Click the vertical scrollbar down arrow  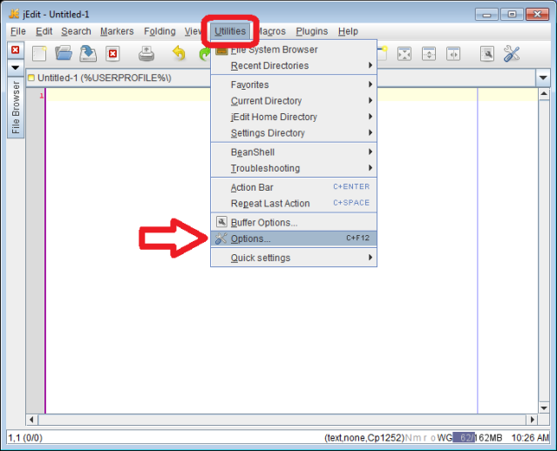click(544, 407)
